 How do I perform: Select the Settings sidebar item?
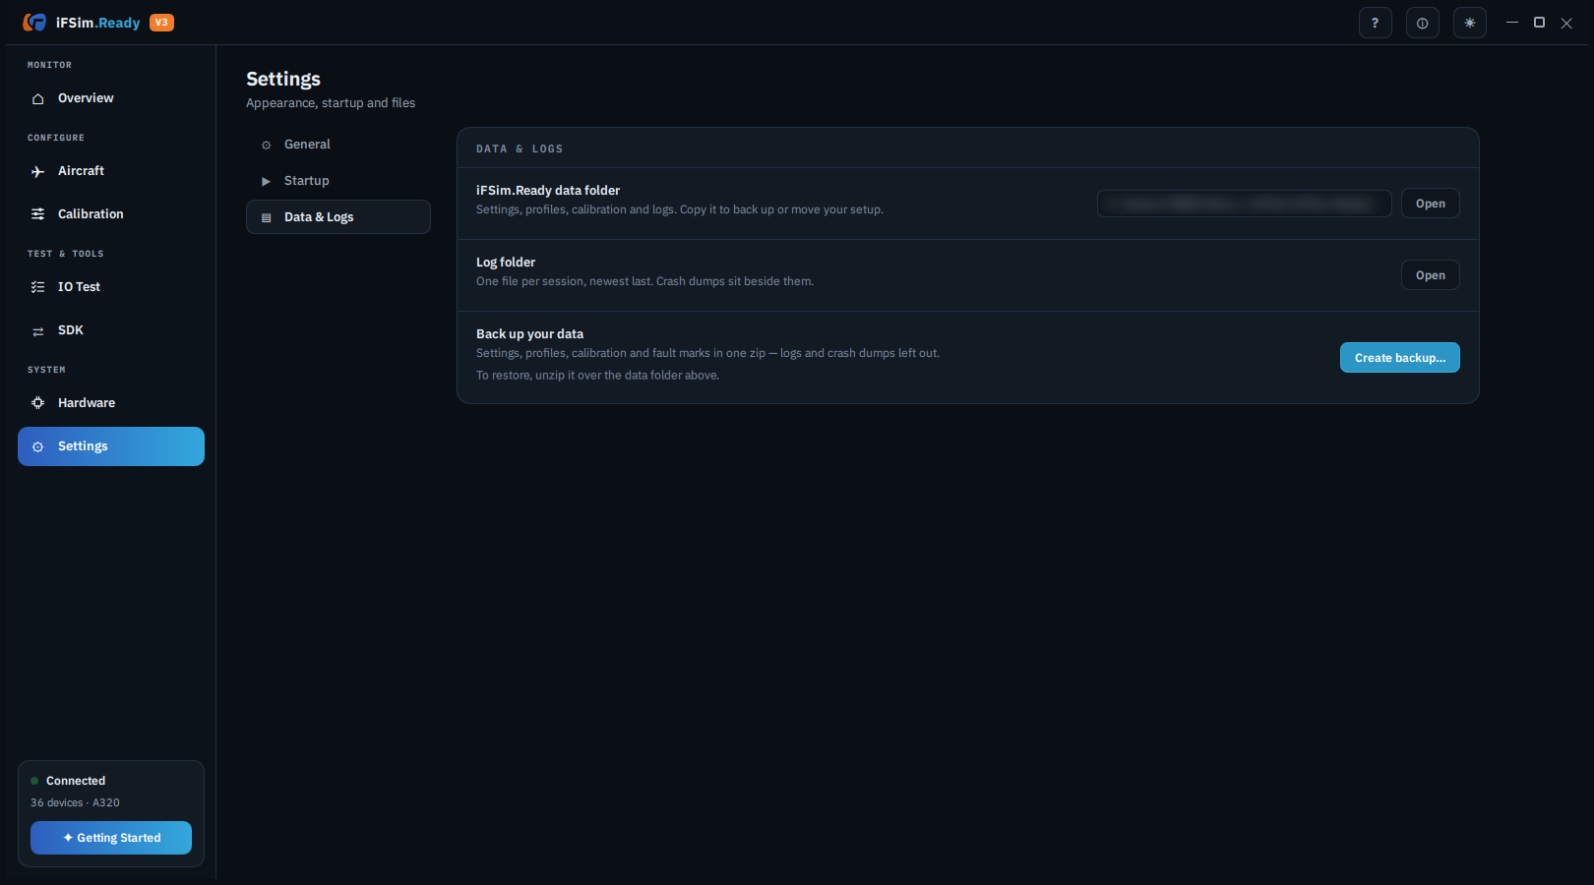click(x=111, y=446)
